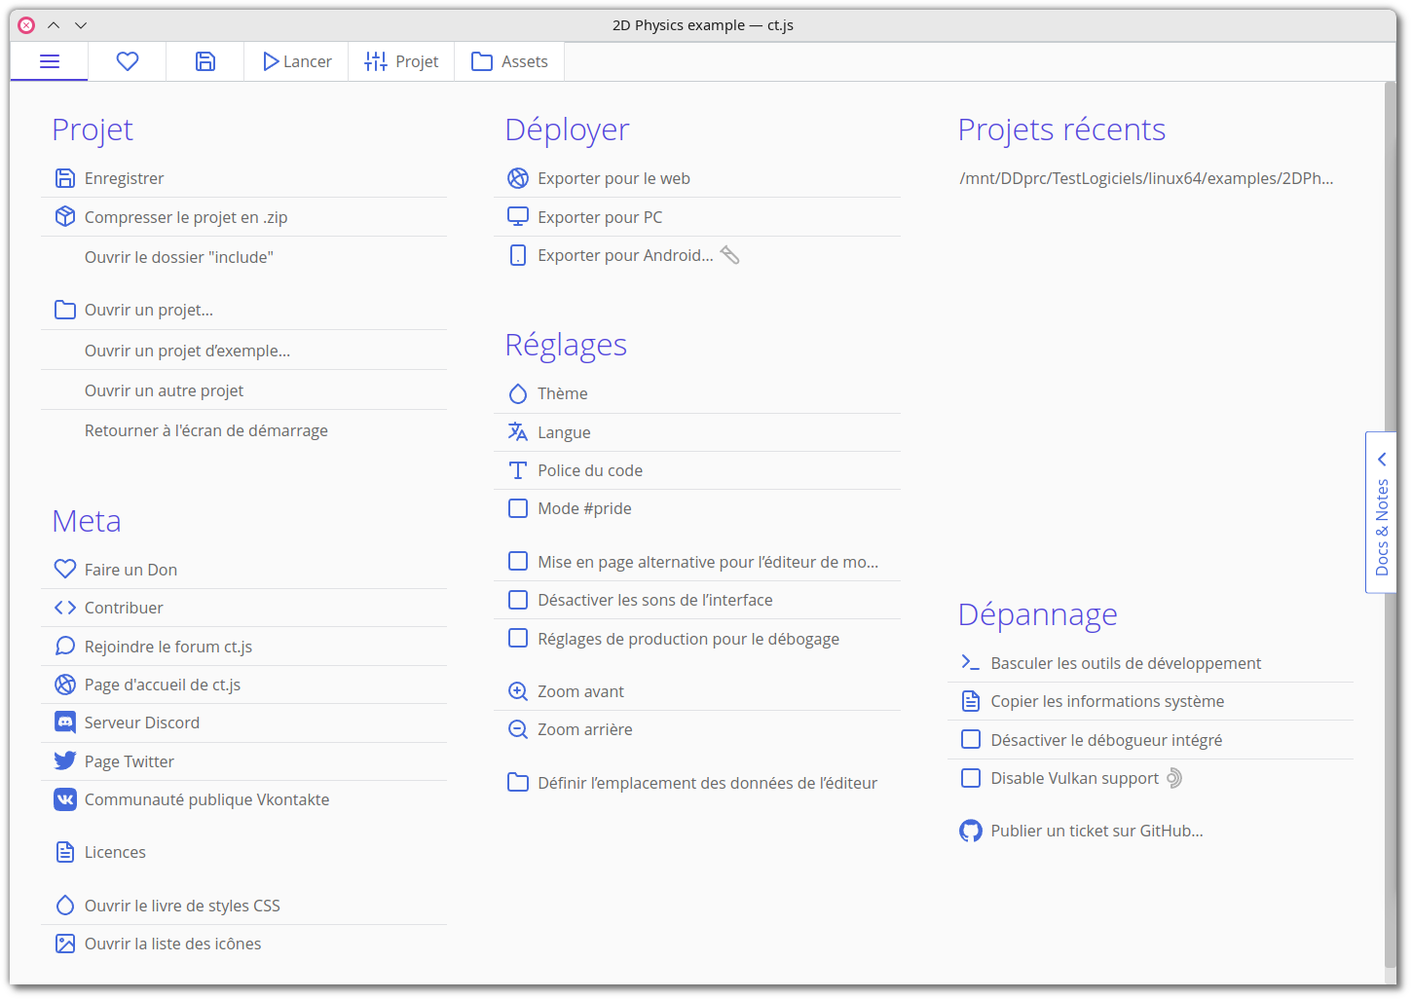1412x1000 pixels.
Task: Switch to the Assets tab
Action: 509,61
